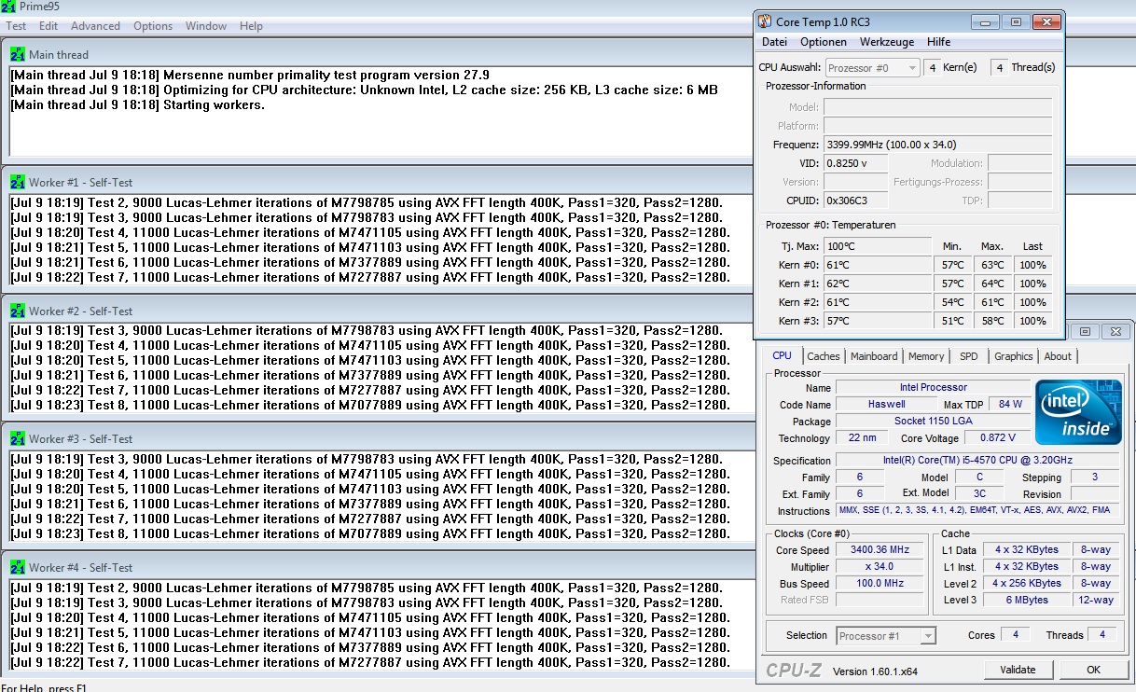The image size is (1136, 692).
Task: Click the Package value Socket 1150 LGA
Action: [x=933, y=421]
